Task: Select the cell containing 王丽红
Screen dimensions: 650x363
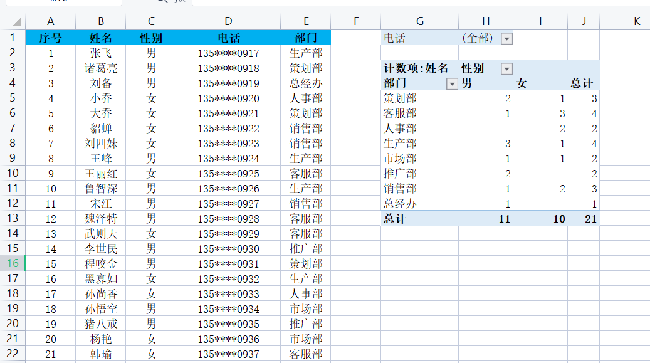Action: click(101, 174)
